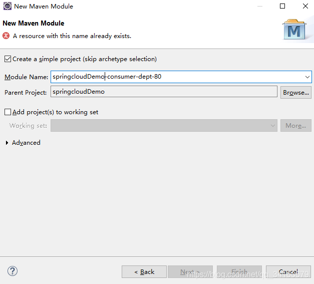This screenshot has height=284, width=314.
Task: Click the 'Working set:' label
Action: pyautogui.click(x=28, y=126)
